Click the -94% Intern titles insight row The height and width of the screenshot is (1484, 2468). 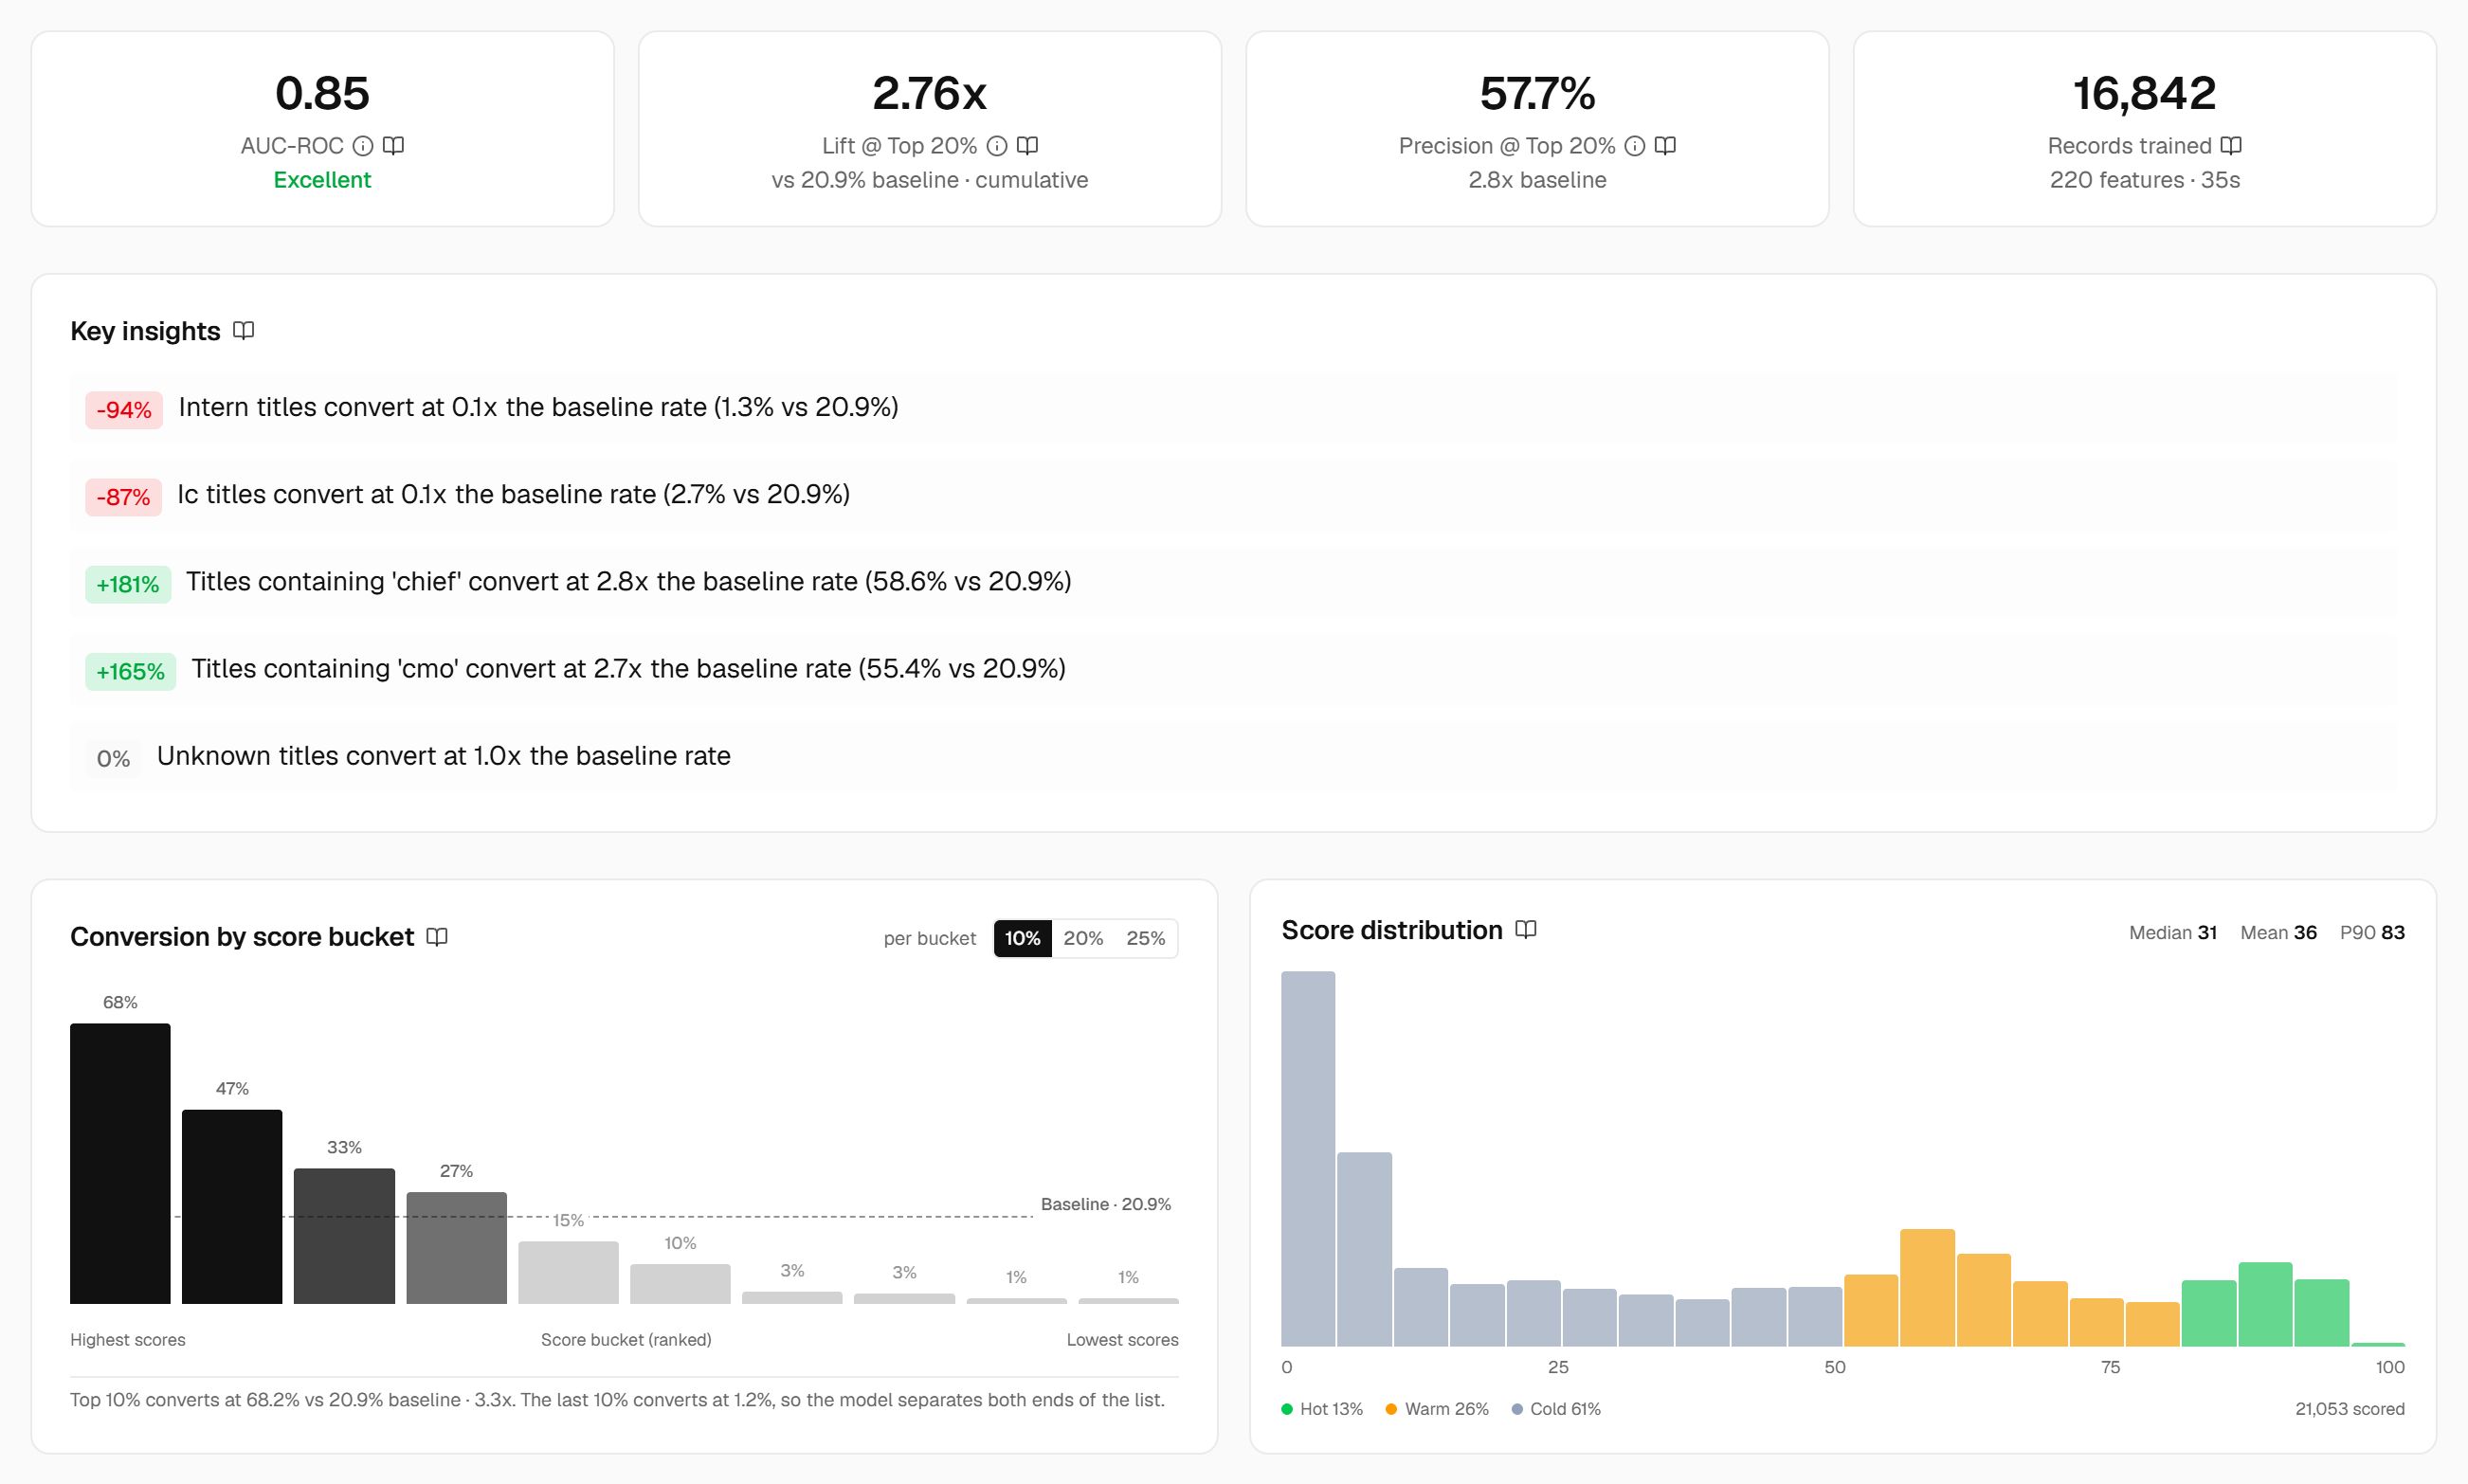click(x=1234, y=408)
